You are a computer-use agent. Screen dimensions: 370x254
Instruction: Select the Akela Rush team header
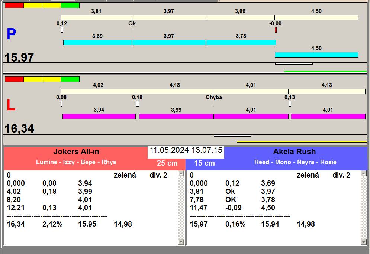(294, 152)
